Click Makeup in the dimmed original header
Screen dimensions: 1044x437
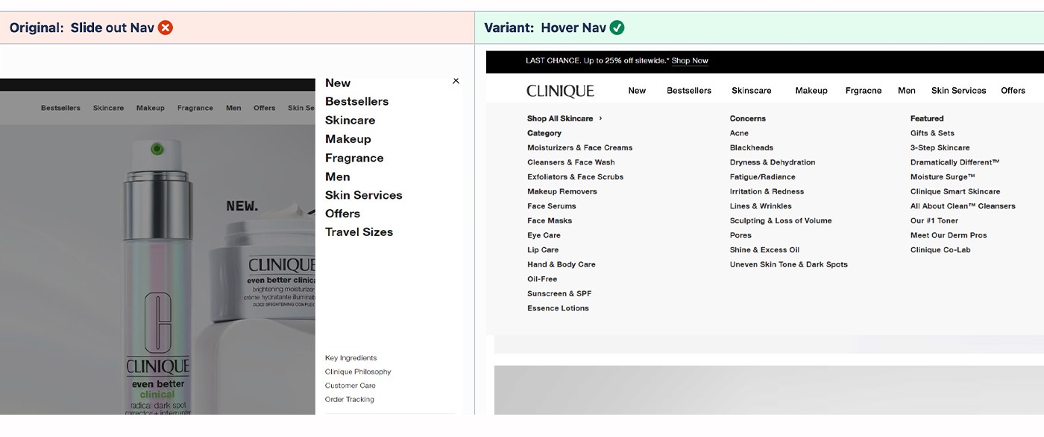151,108
